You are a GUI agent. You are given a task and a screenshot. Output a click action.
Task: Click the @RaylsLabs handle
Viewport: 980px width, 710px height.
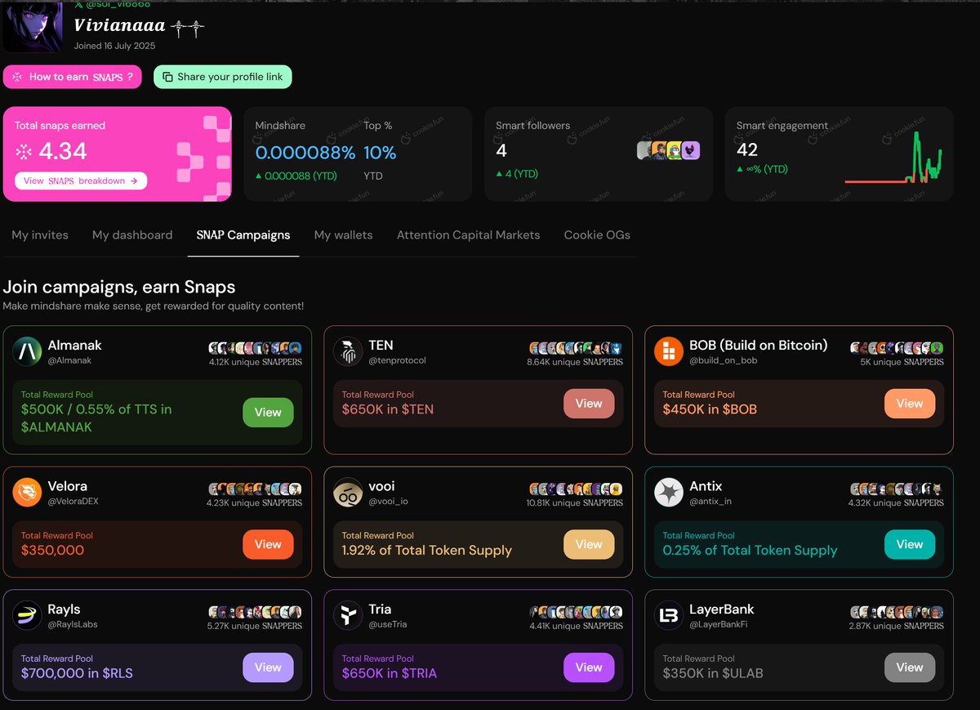click(73, 624)
